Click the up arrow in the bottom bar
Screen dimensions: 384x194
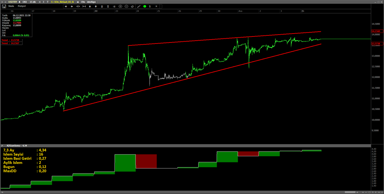pos(373,192)
